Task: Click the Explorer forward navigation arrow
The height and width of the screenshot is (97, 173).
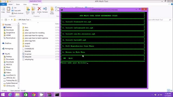Action: pos(6,20)
